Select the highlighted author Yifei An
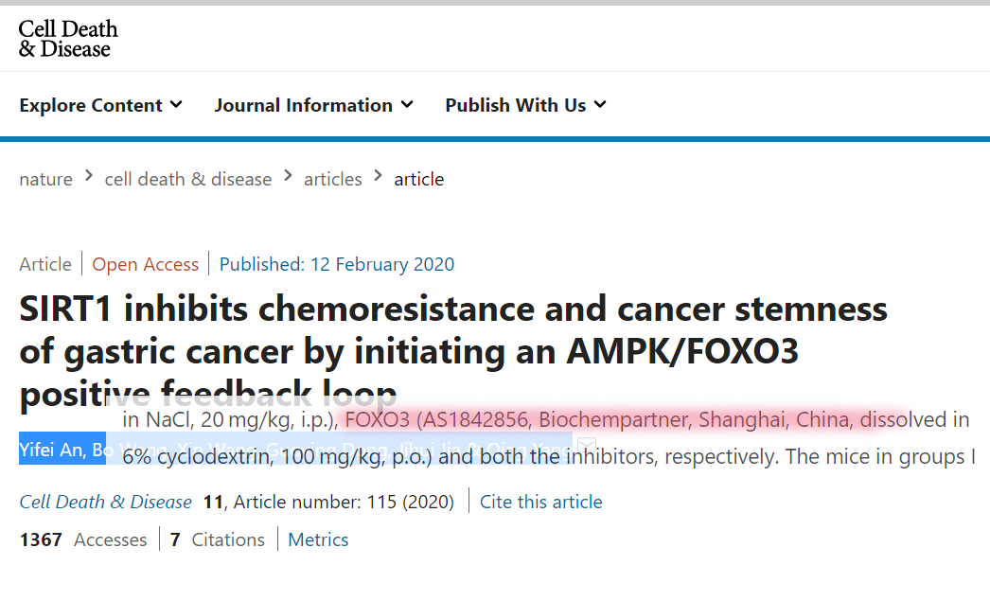This screenshot has width=990, height=601. coord(52,450)
